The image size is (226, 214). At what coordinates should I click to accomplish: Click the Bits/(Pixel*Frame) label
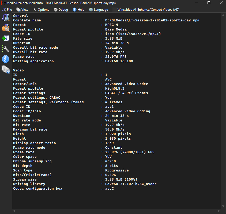point(32,175)
